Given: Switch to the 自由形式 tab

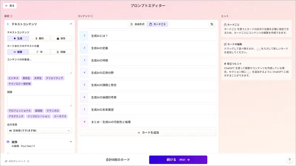Looking at the screenshot, I should 137,24.
